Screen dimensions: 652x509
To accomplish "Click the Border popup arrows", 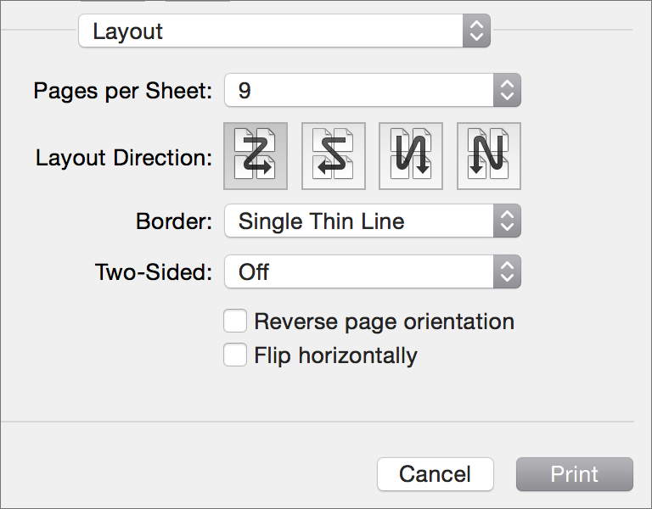I will tap(507, 221).
